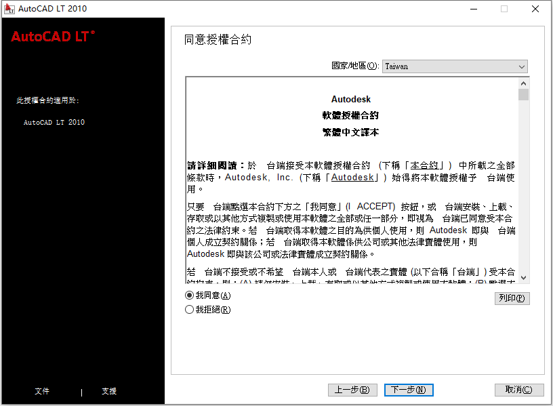Click the underlined 本合約 term
The image size is (553, 406).
click(424, 165)
